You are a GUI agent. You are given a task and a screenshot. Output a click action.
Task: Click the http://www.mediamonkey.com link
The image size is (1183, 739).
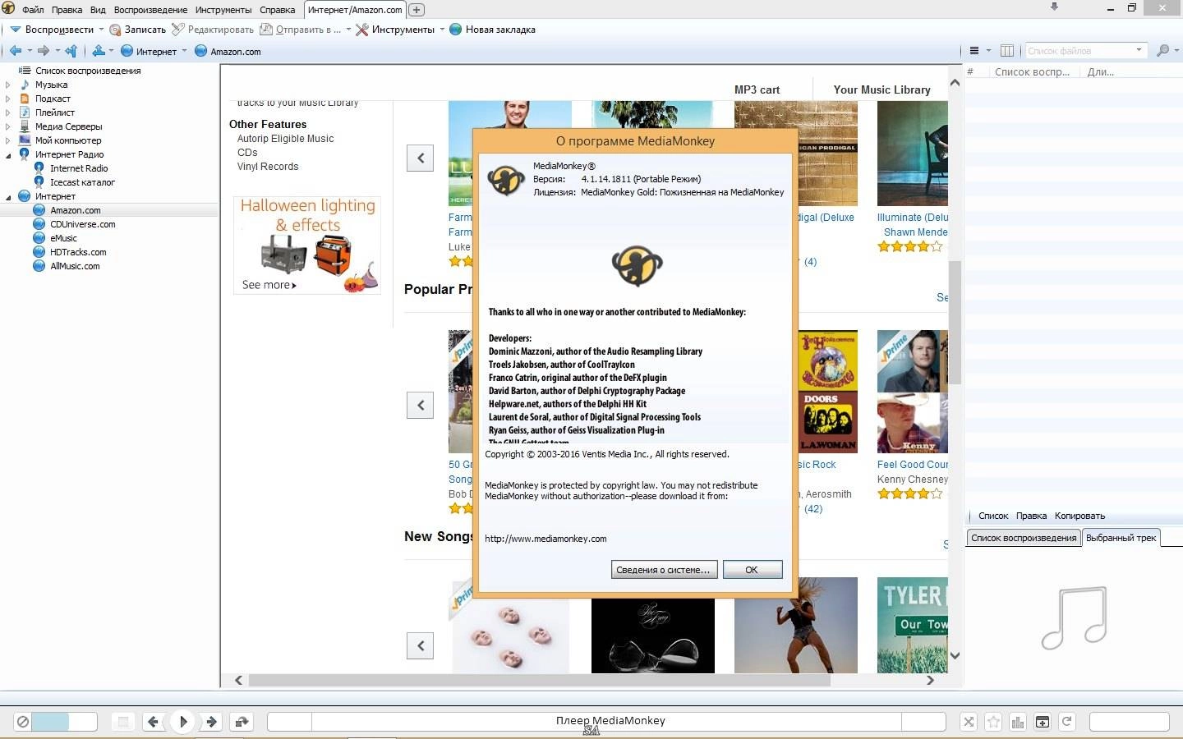[x=545, y=539]
